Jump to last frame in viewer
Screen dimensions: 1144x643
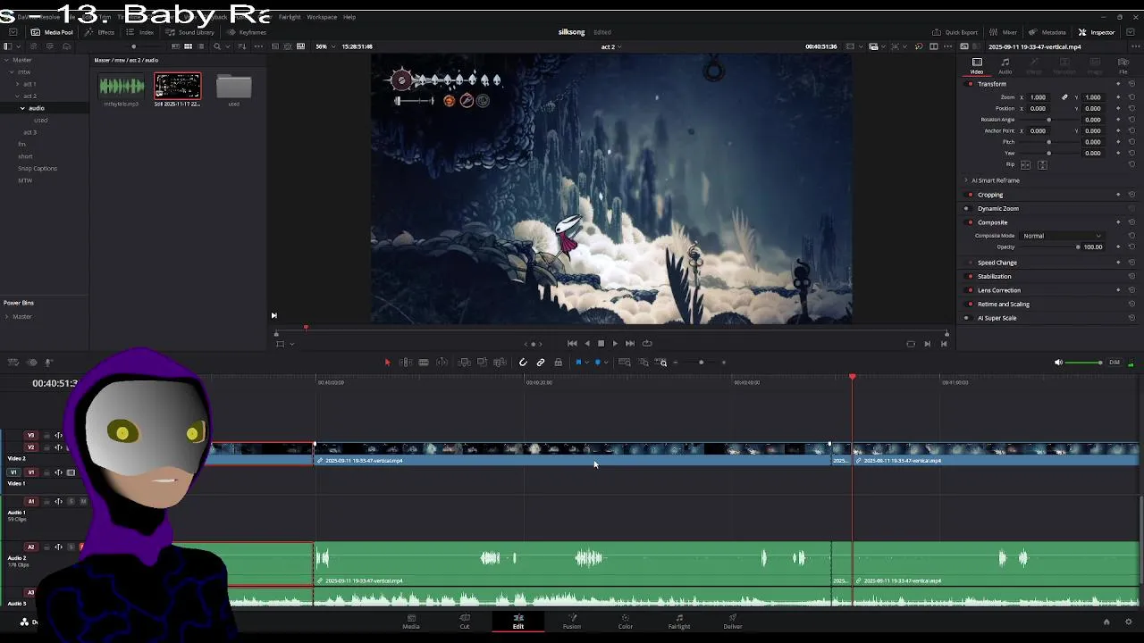point(630,343)
